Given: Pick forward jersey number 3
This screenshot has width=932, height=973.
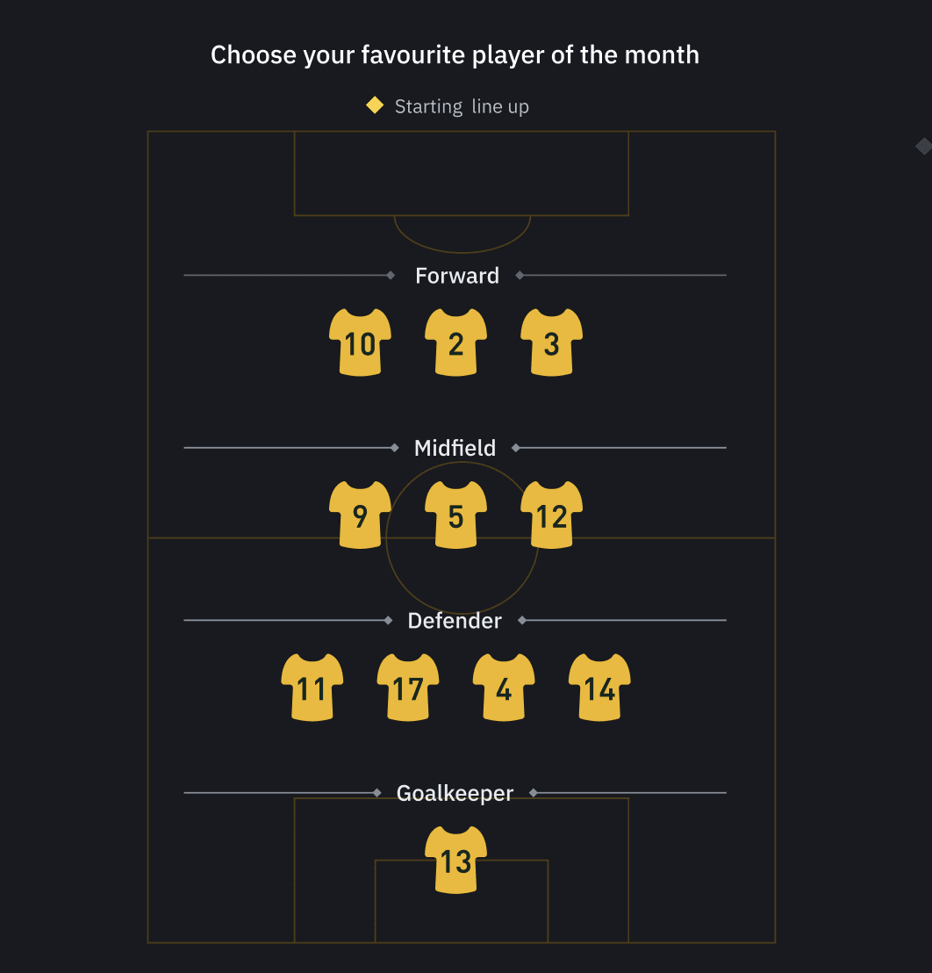Looking at the screenshot, I should (551, 342).
